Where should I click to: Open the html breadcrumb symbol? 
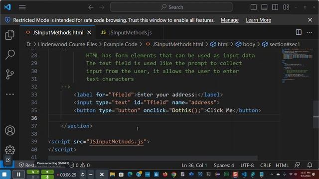pyautogui.click(x=219, y=44)
